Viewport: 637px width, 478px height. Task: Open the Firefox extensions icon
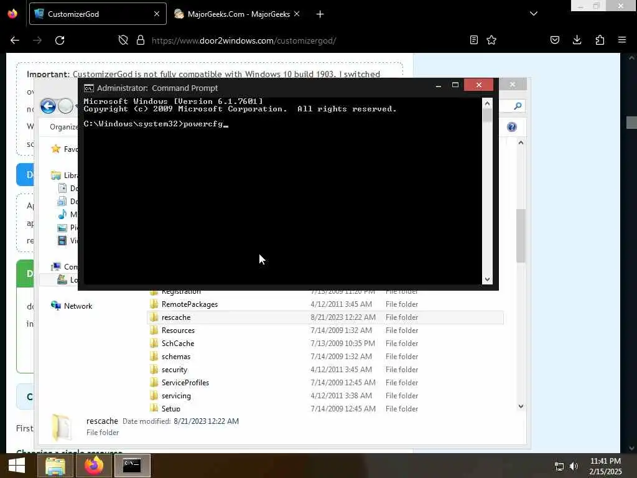tap(600, 40)
